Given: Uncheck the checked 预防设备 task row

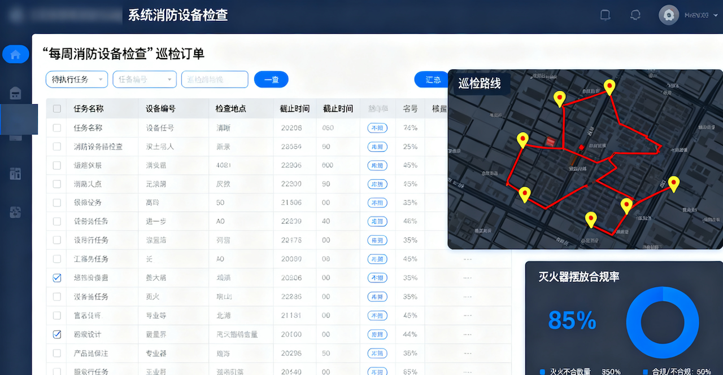Looking at the screenshot, I should coord(56,277).
